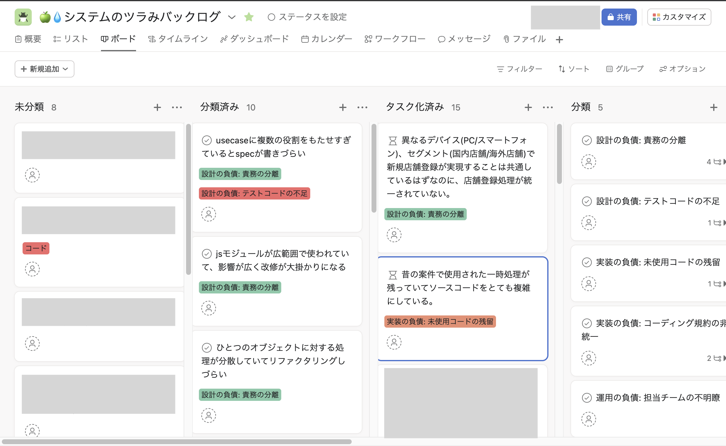Open the カレンダー tab
Screen dimensions: 726x446
click(x=326, y=39)
